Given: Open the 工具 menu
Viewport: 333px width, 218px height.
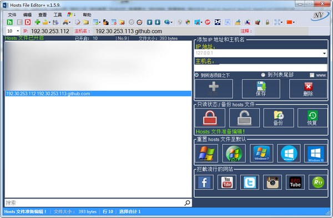Looking at the screenshot, I should click(58, 14).
